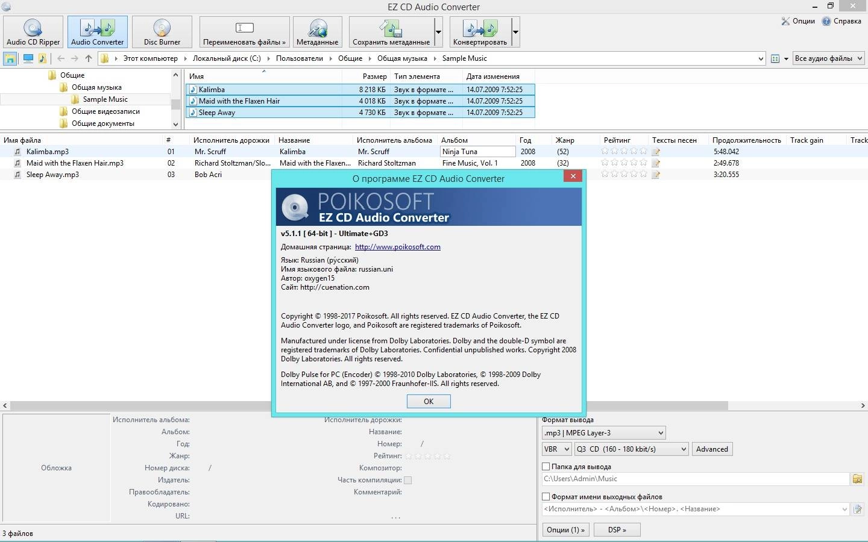Click the folder tree view icon
The width and height of the screenshot is (868, 542).
click(x=10, y=58)
